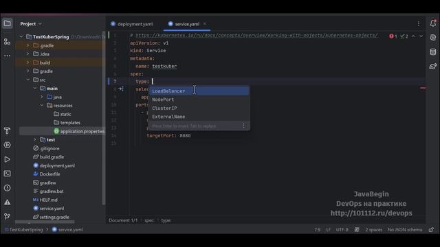Change UTF-8 file encoding

click(342, 230)
